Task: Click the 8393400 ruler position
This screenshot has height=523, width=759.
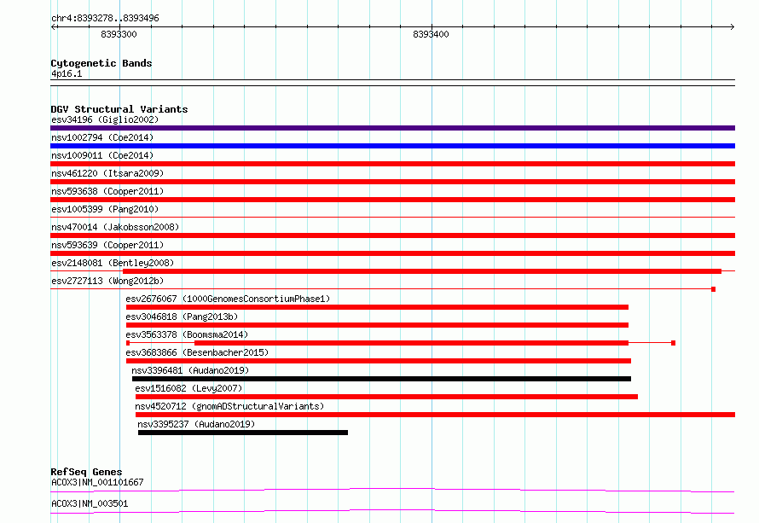Action: pyautogui.click(x=431, y=34)
